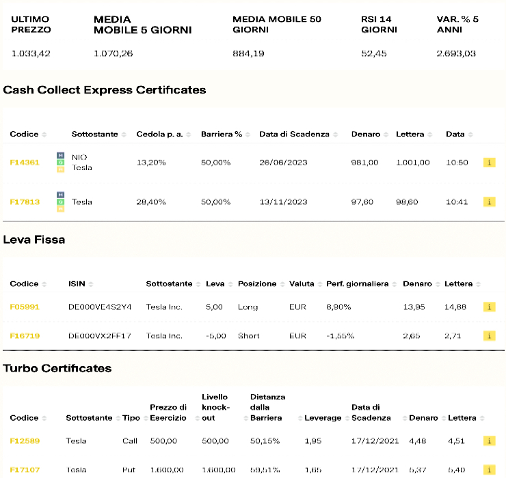Click ISIN value DE000VX2FF17
506x478 pixels.
[x=100, y=336]
